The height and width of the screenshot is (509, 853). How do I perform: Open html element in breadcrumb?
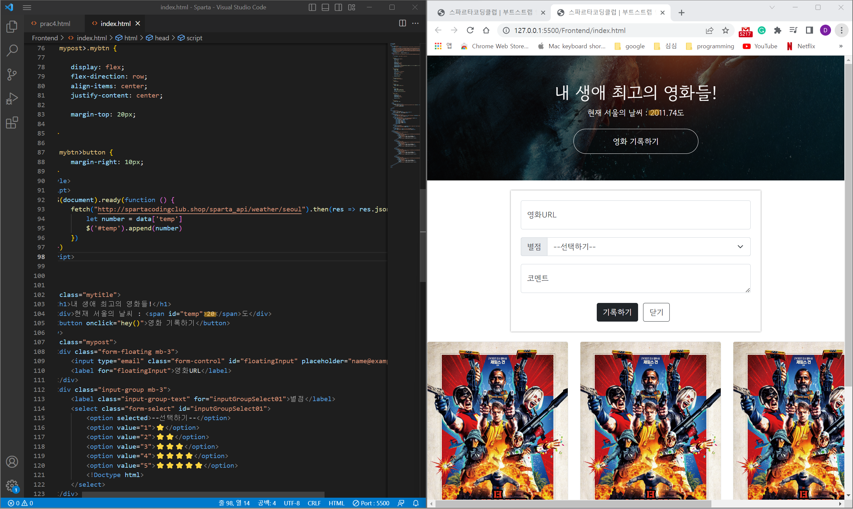point(127,38)
